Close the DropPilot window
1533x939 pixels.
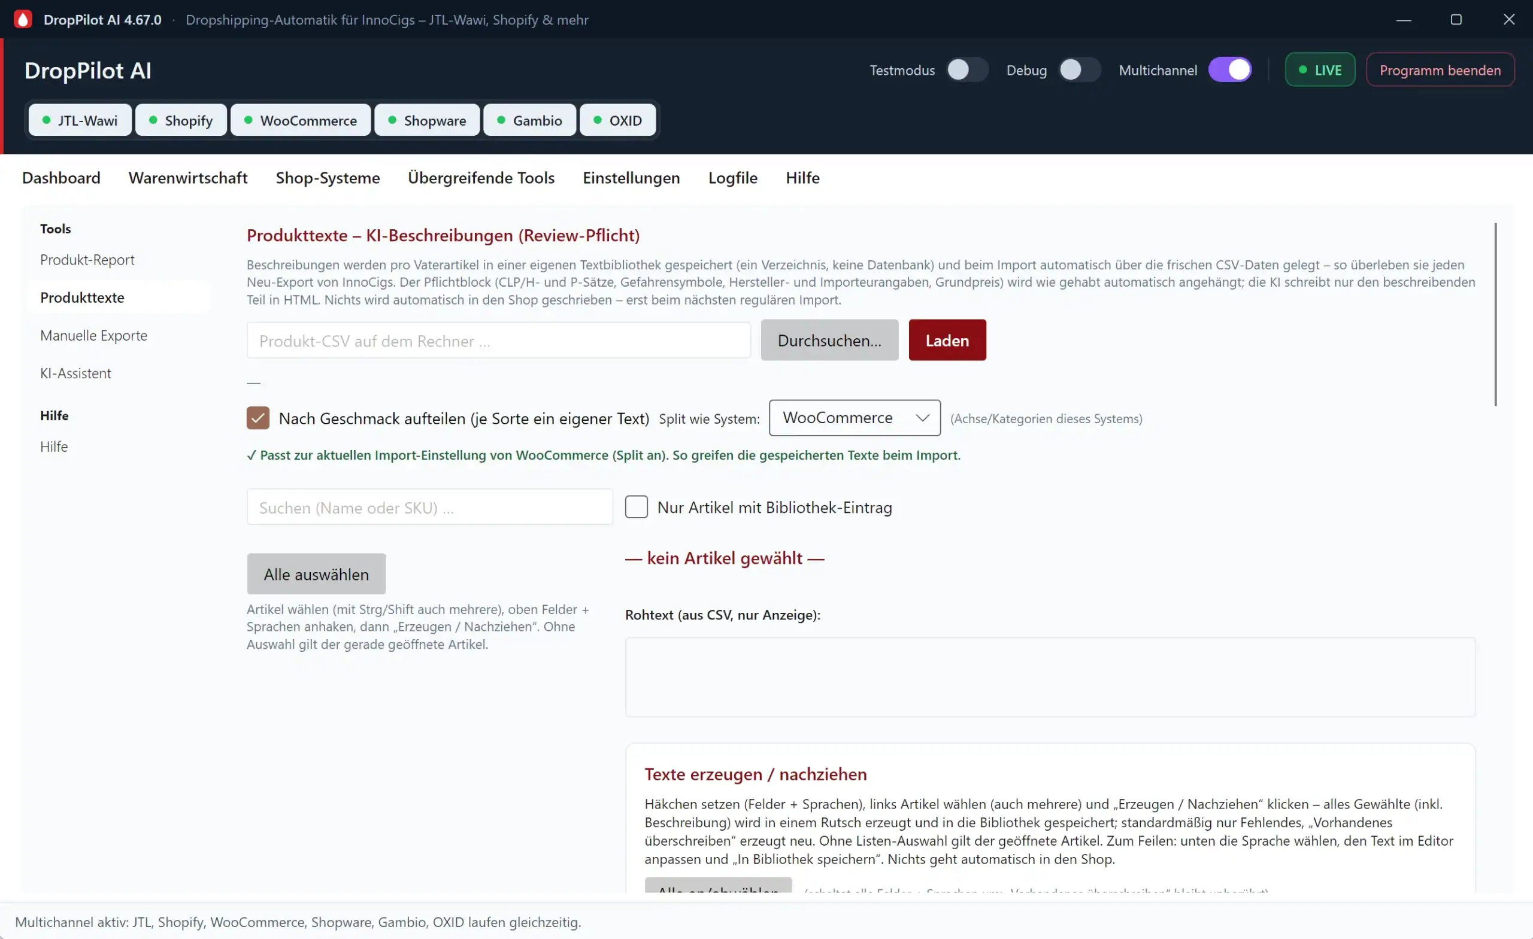(1508, 19)
